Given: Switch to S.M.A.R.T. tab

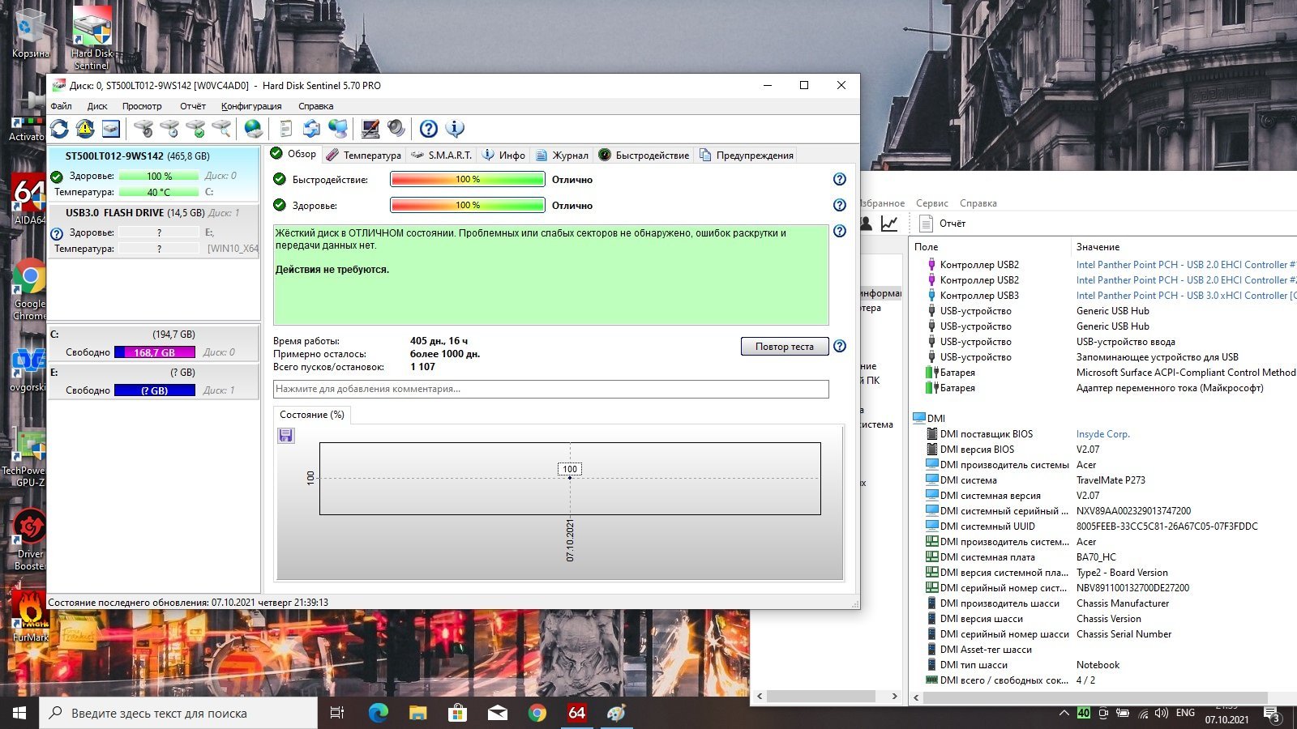Looking at the screenshot, I should (x=442, y=156).
